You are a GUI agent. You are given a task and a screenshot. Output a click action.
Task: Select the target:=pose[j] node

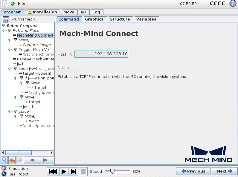37,73
